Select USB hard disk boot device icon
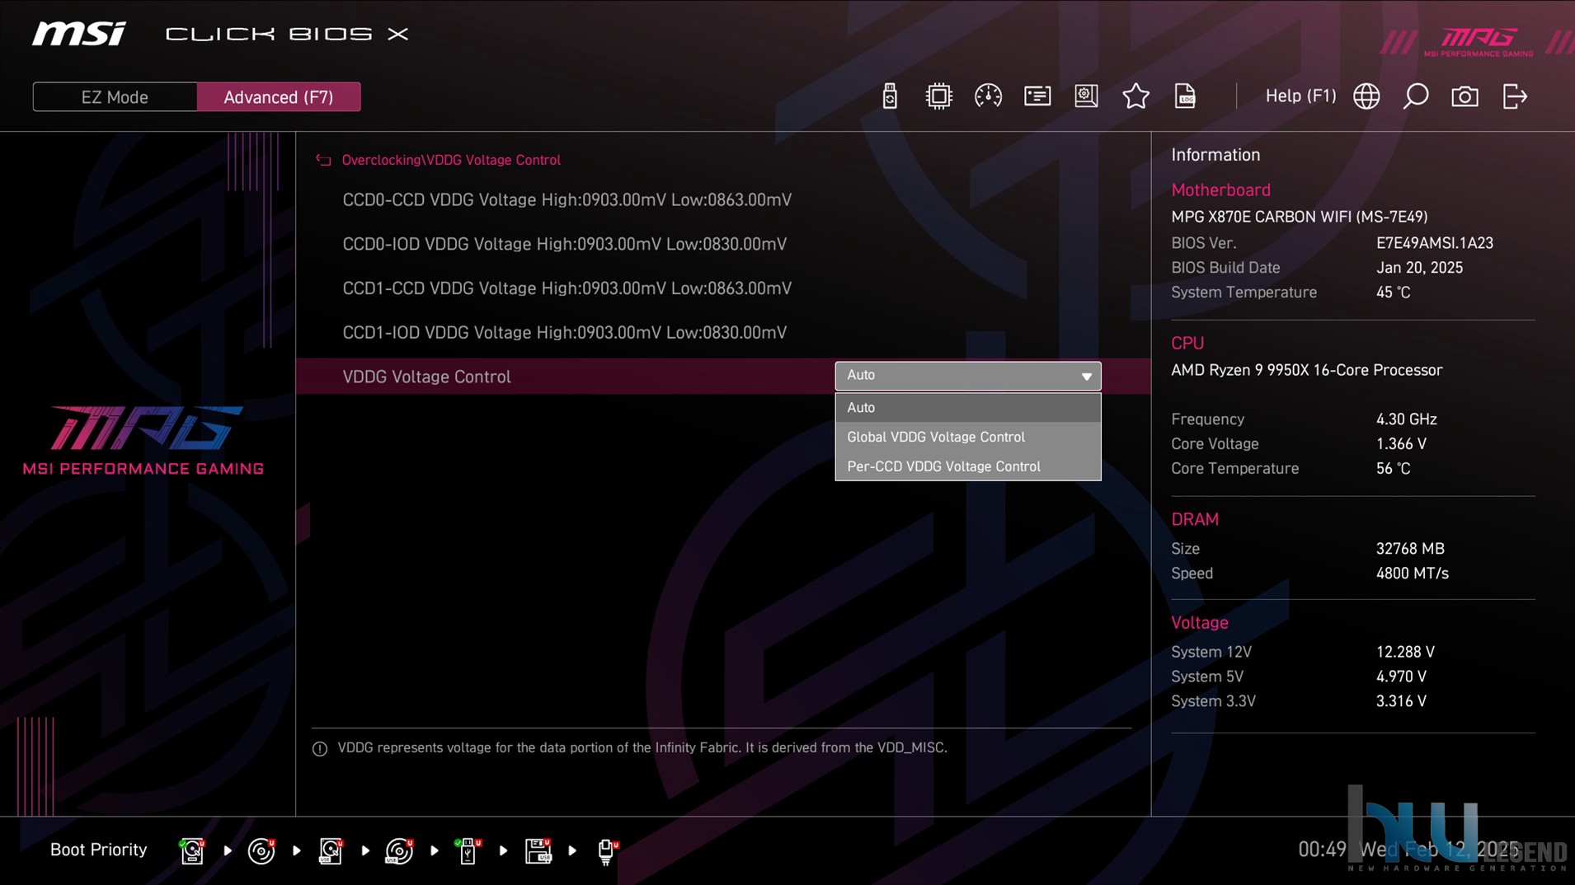This screenshot has width=1575, height=885. point(331,850)
